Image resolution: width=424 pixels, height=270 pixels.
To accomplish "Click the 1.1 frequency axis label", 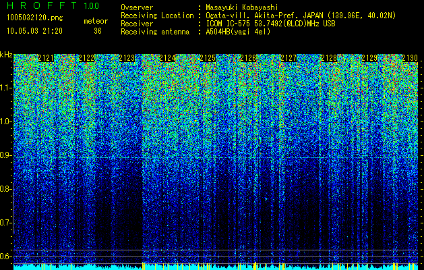I will (x=5, y=88).
